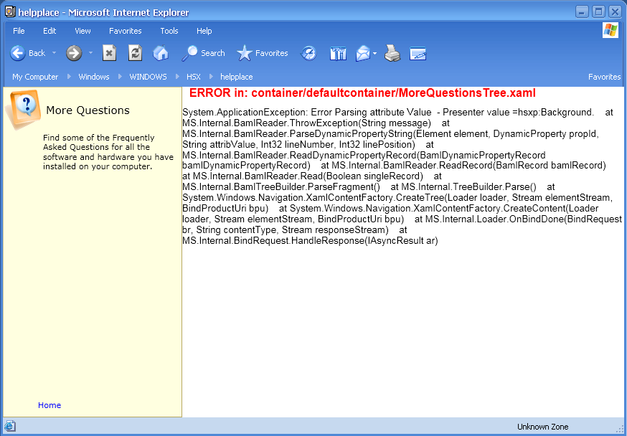Expand arrow after HSX breadcrumb

pyautogui.click(x=211, y=76)
